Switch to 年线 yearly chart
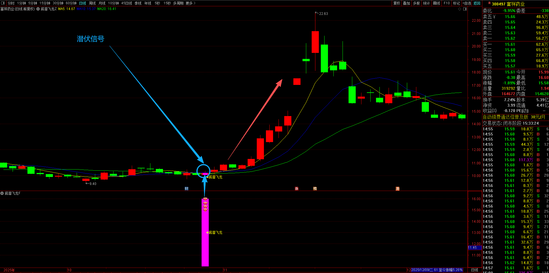The width and height of the screenshot is (549, 273). click(x=148, y=3)
